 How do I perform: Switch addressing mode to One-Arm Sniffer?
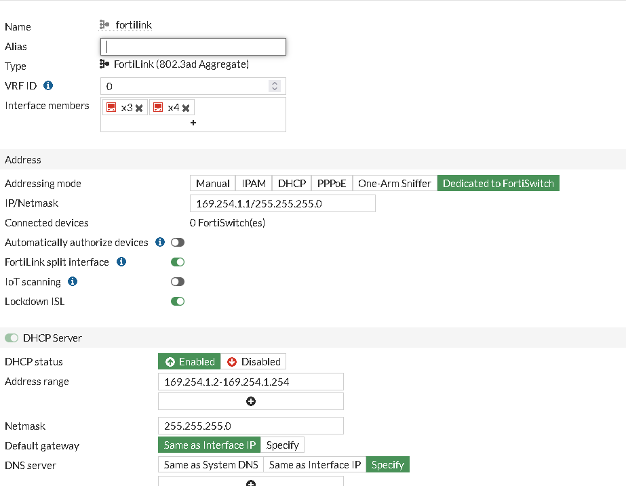point(394,183)
